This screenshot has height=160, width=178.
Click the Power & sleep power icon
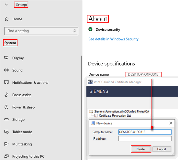tap(6, 107)
